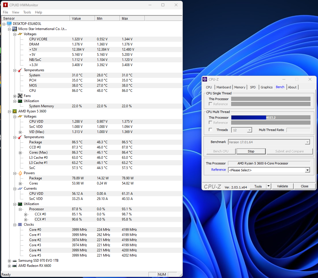Screen dimensions: 318x278
Task: Open the Tools menu in HWMonitor
Action: (27, 12)
